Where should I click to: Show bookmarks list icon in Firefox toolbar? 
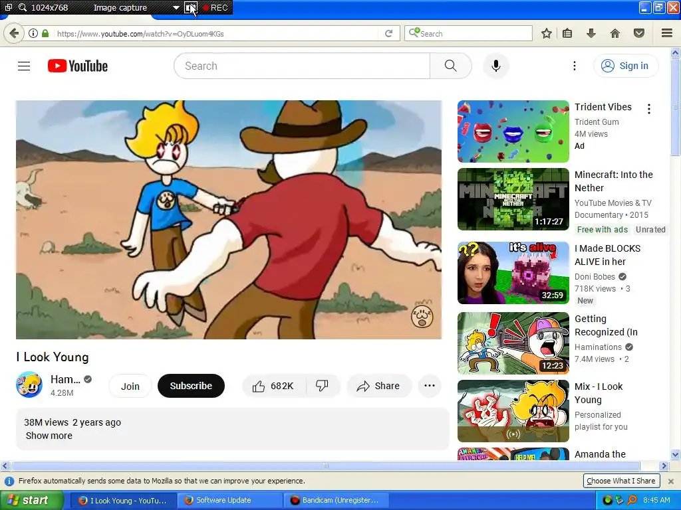[x=567, y=33]
